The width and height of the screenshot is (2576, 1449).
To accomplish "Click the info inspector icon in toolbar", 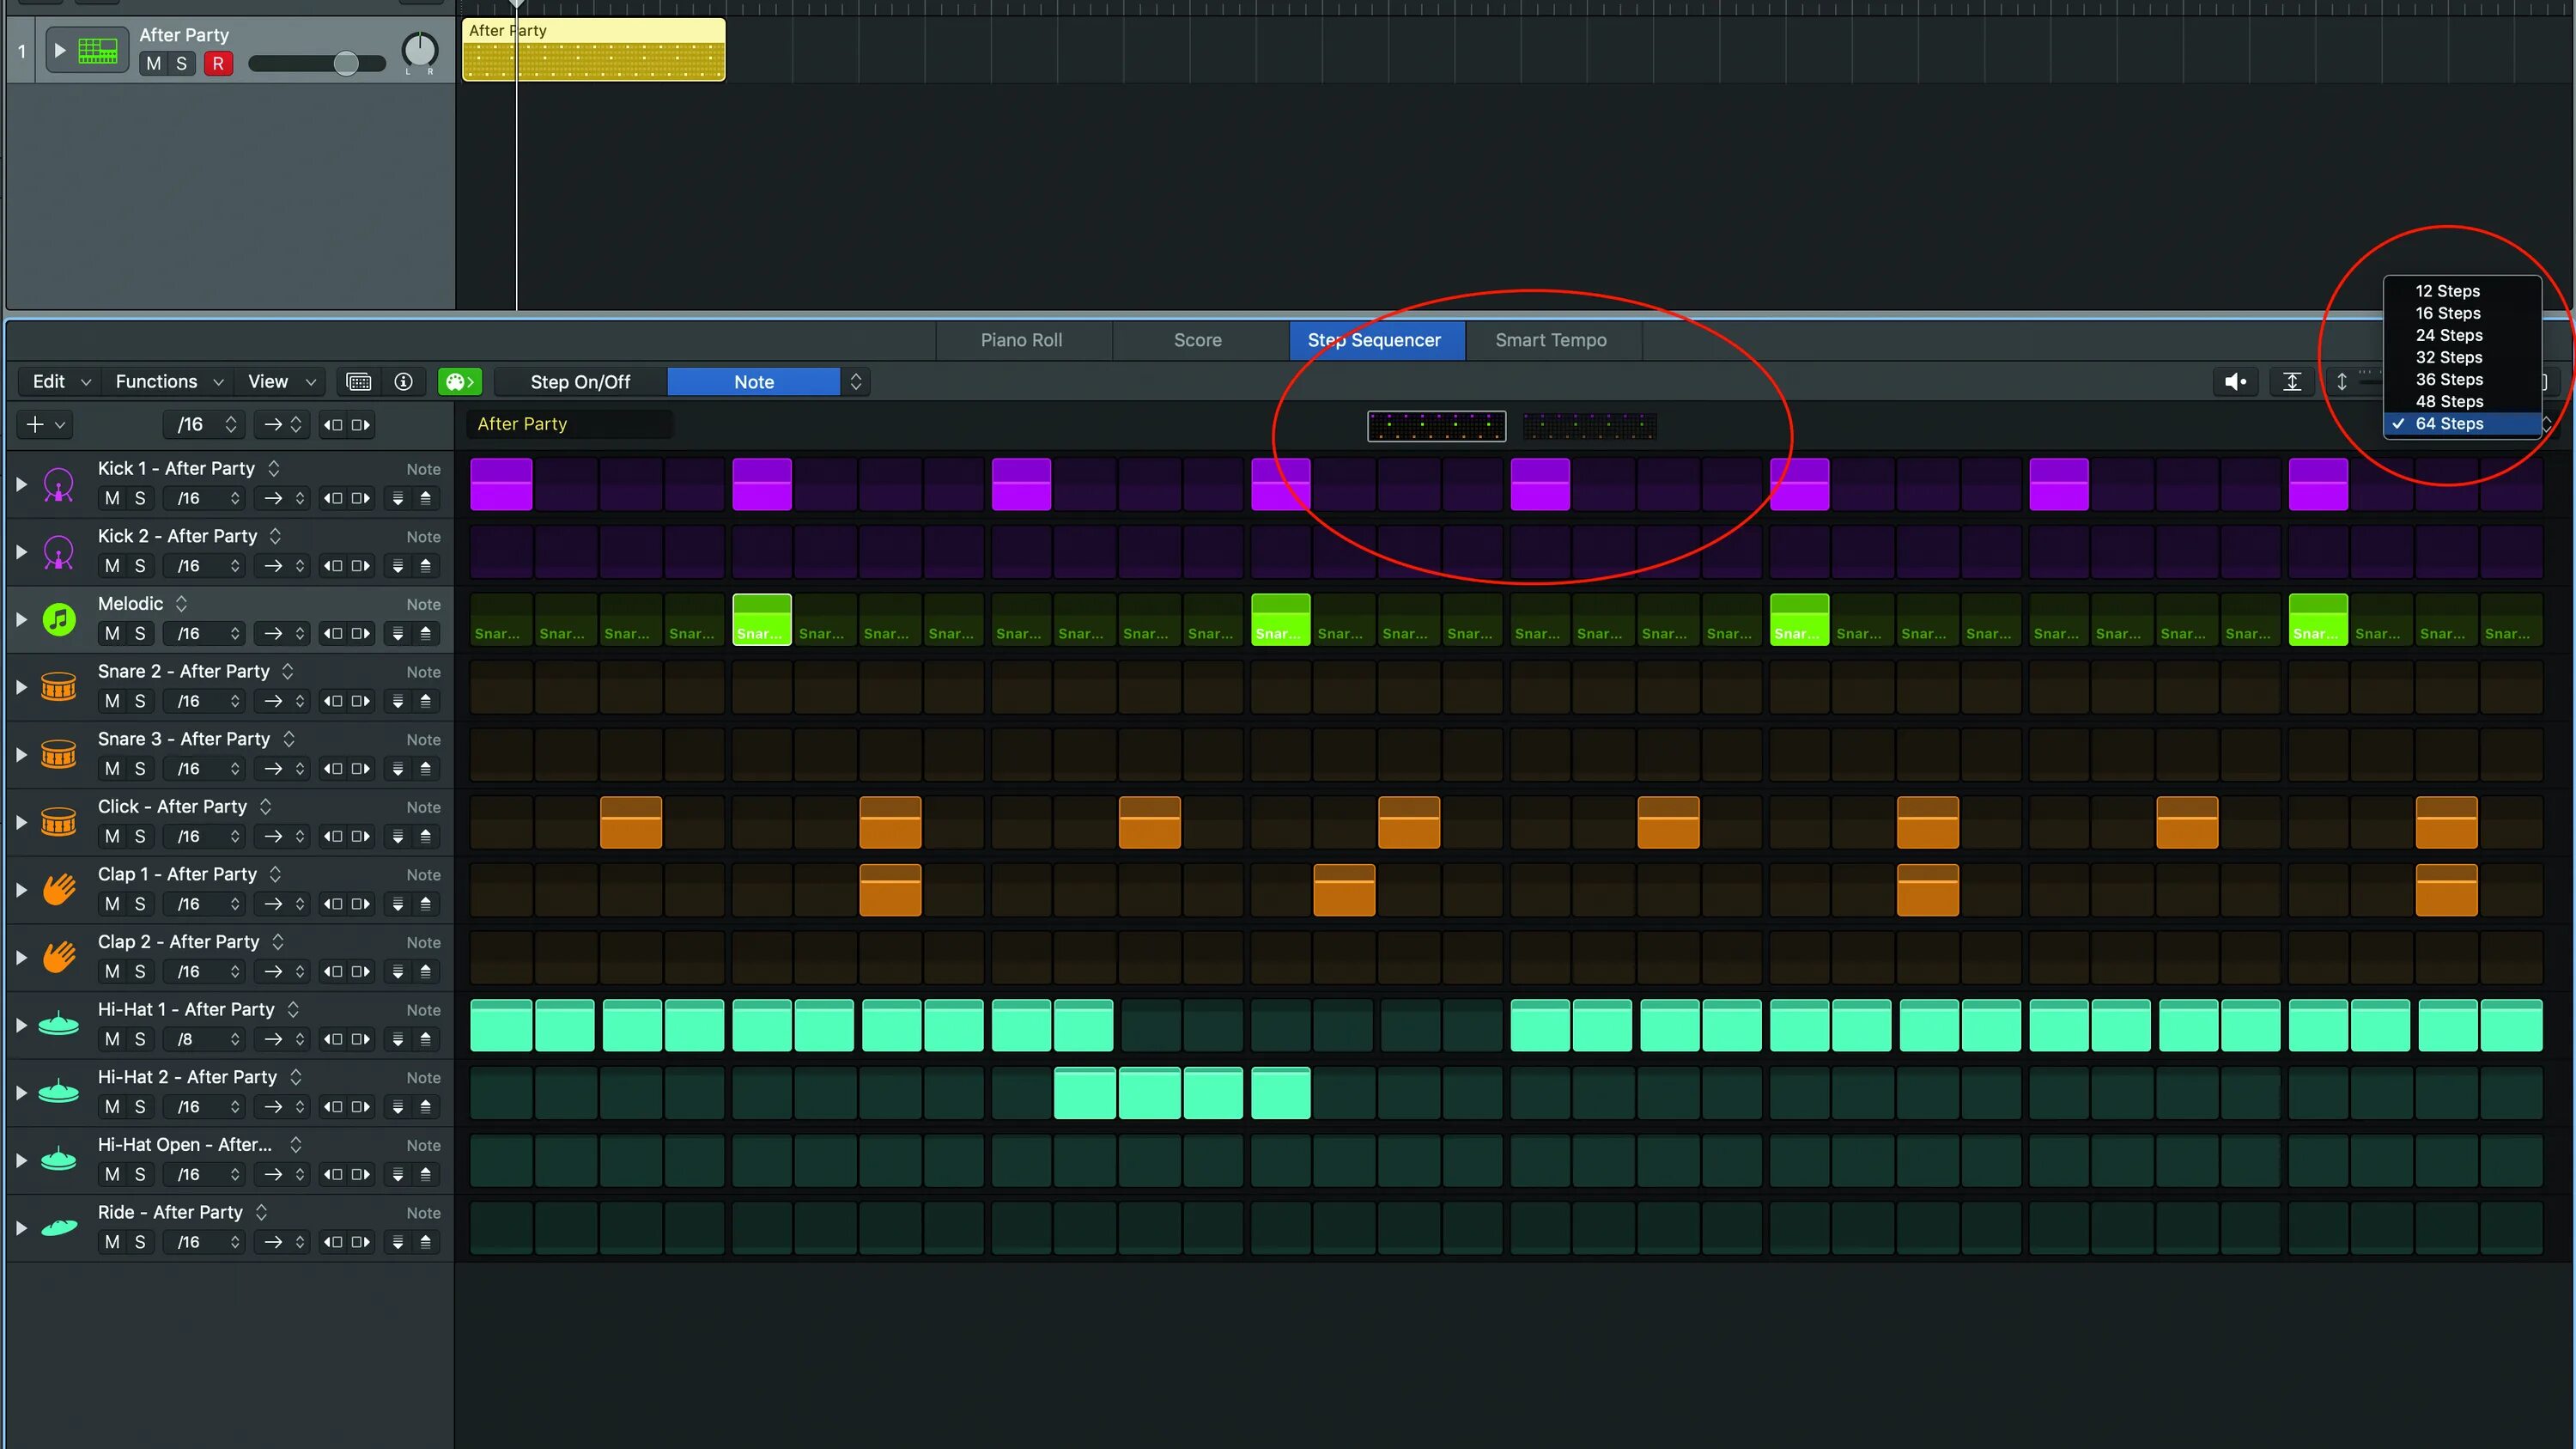I will [x=404, y=382].
